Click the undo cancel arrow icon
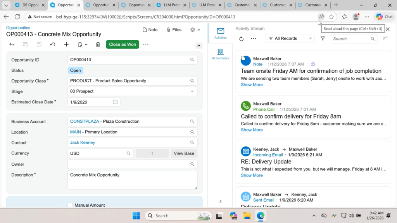Screen dimensions: 397x223 [x=53, y=45]
